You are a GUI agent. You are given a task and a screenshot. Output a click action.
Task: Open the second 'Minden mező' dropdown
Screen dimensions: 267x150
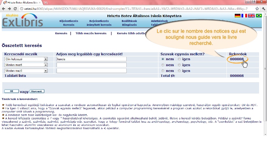[x=26, y=65]
